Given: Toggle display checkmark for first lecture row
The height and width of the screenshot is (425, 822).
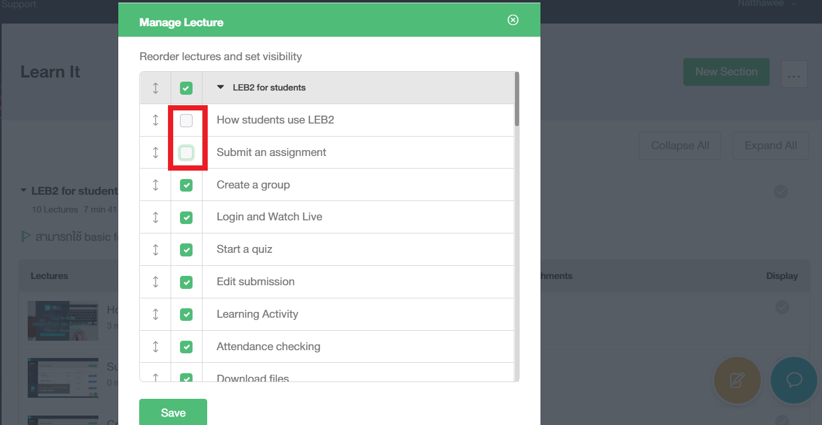Looking at the screenshot, I should click(x=782, y=307).
